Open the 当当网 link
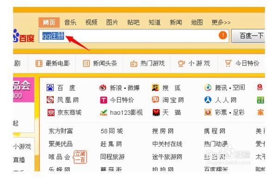The width and height of the screenshot is (278, 181). 215,157
